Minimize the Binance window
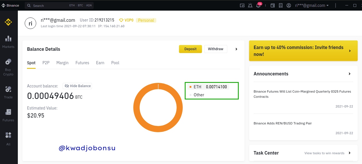Viewport: 362px width, 164px height. point(347,5)
